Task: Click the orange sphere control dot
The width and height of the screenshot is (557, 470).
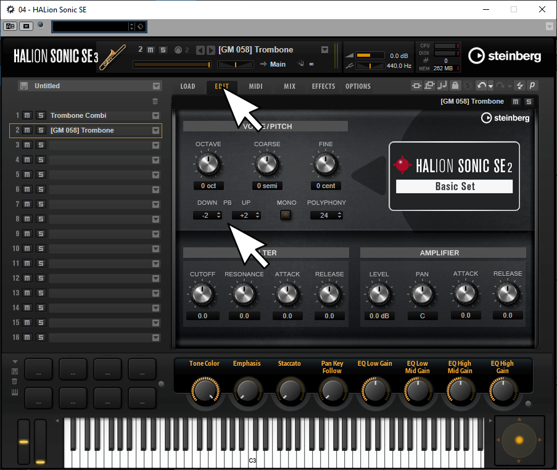Action: click(x=519, y=440)
